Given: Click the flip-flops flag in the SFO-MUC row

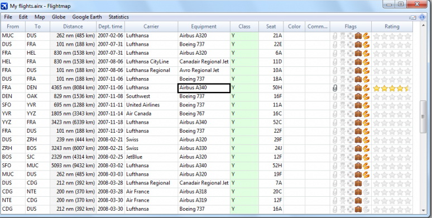Looking at the screenshot, I should pos(366,166).
